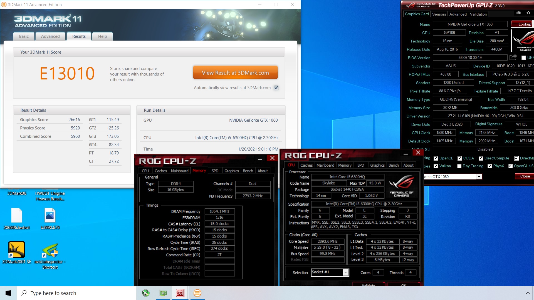Toggle the Vulkan checkbox
The image size is (534, 300).
[x=436, y=166]
